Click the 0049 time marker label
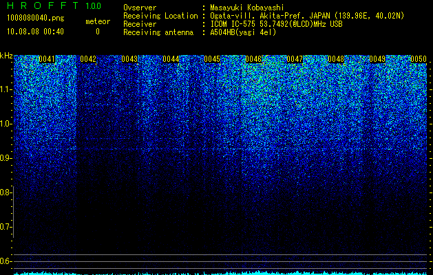Viewport: 433px width, 275px height. pos(377,59)
